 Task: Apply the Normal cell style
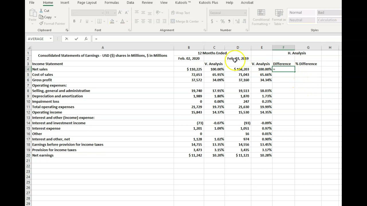pos(301,13)
